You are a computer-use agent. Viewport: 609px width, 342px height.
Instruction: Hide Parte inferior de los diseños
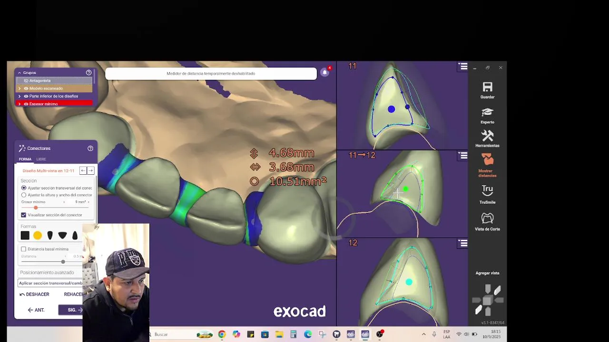(x=26, y=96)
